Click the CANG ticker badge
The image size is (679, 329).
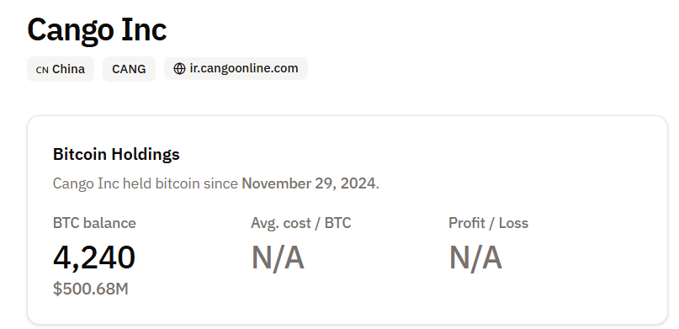(129, 69)
